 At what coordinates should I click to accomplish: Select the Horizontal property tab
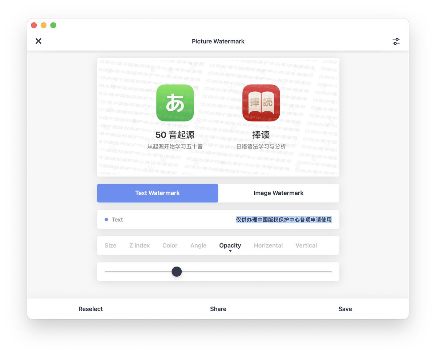(x=268, y=245)
